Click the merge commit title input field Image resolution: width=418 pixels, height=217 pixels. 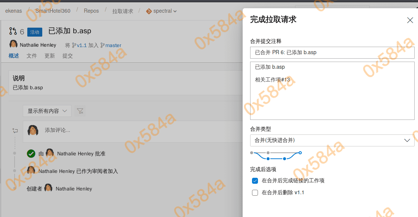[x=332, y=53]
